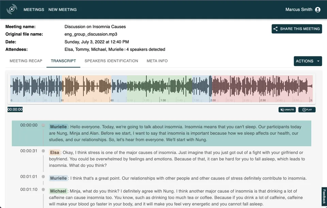327x208 pixels.
Task: Switch to the MEETING RECAP tab
Action: [26, 61]
